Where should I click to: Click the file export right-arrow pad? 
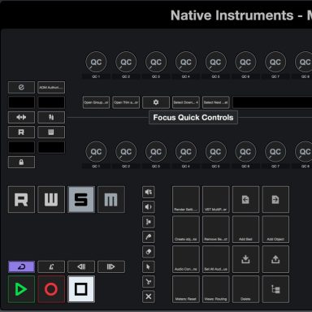click(275, 199)
